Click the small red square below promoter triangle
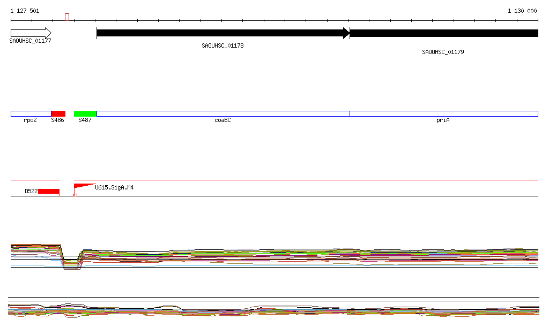549x327 pixels. [76, 195]
